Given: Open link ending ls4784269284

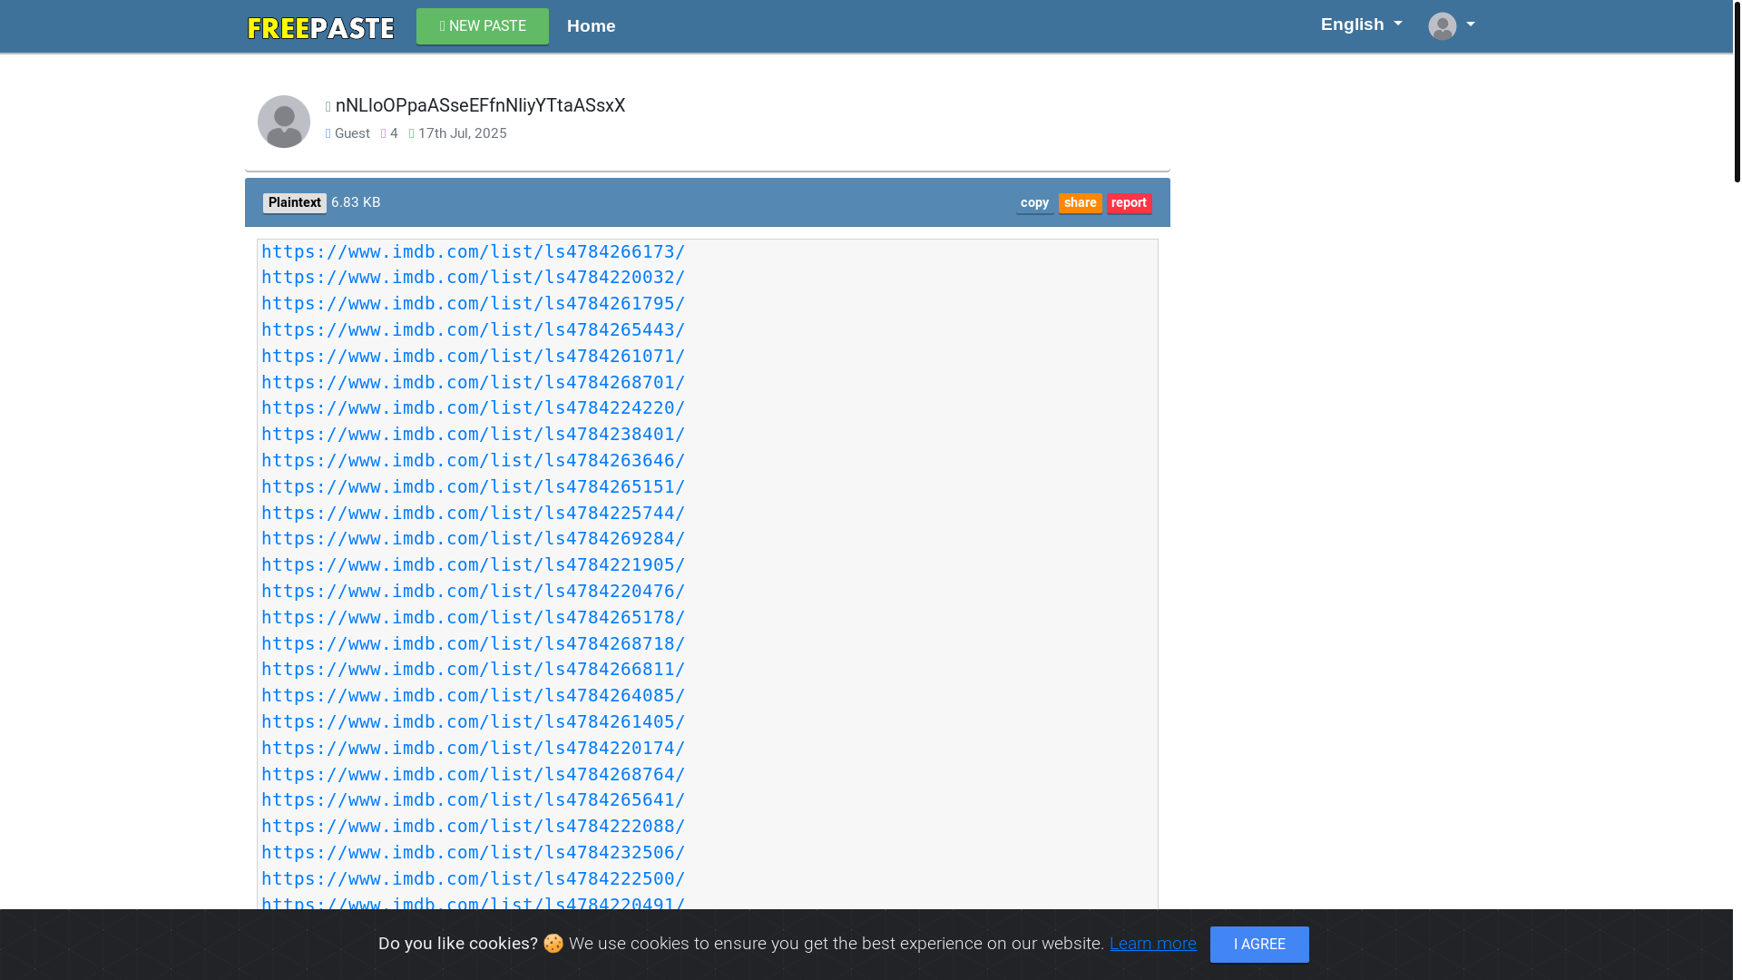Looking at the screenshot, I should [x=474, y=539].
